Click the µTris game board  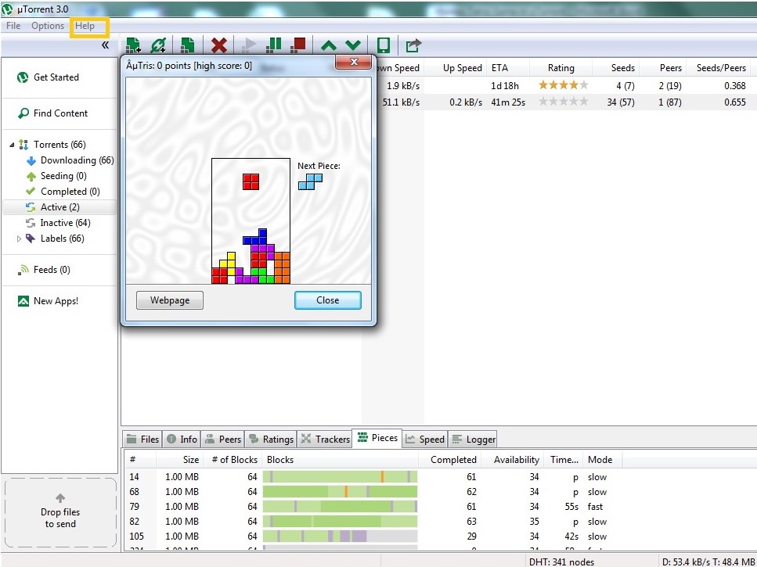click(x=251, y=221)
